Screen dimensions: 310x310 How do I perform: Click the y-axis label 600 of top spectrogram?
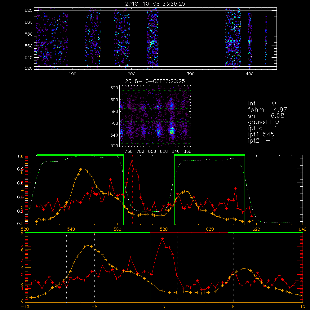(29, 22)
